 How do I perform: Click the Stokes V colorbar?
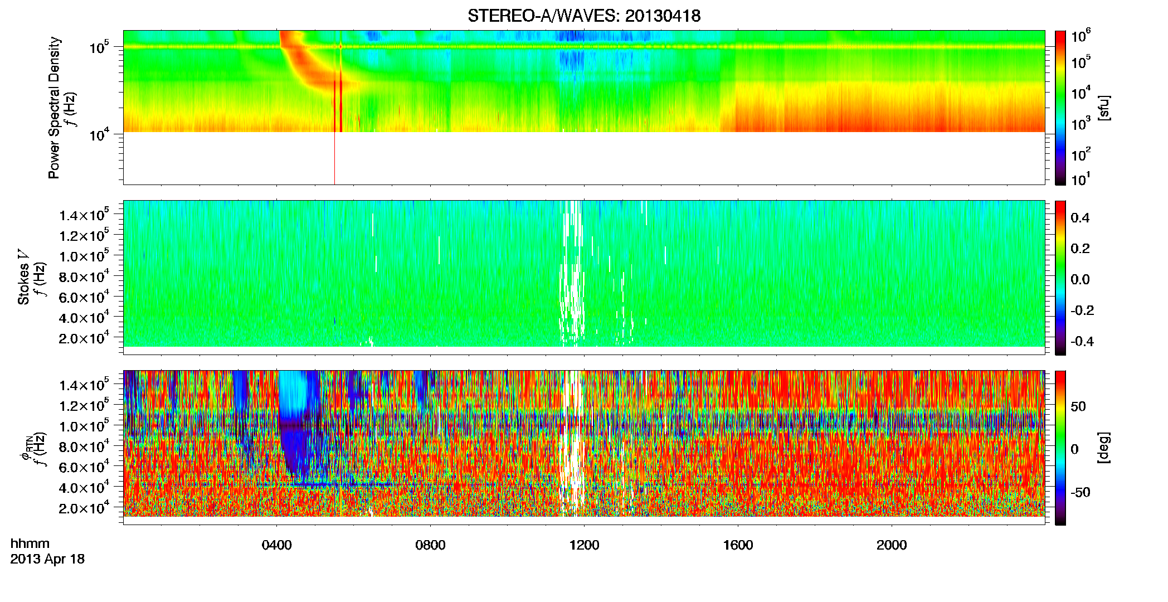click(x=1060, y=278)
